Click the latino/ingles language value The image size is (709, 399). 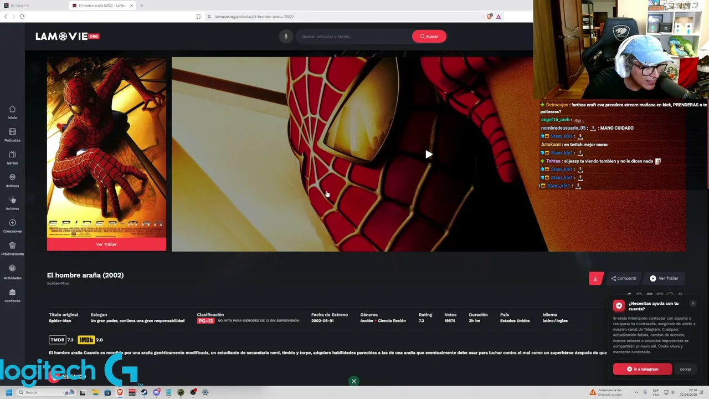click(555, 321)
